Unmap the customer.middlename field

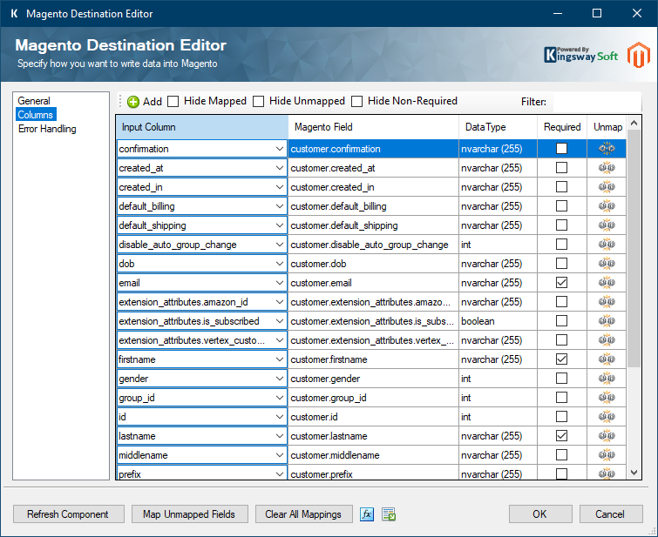tap(607, 455)
